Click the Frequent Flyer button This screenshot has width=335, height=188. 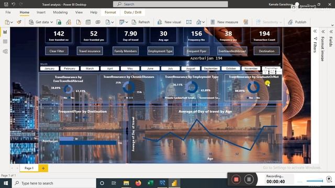click(x=197, y=51)
